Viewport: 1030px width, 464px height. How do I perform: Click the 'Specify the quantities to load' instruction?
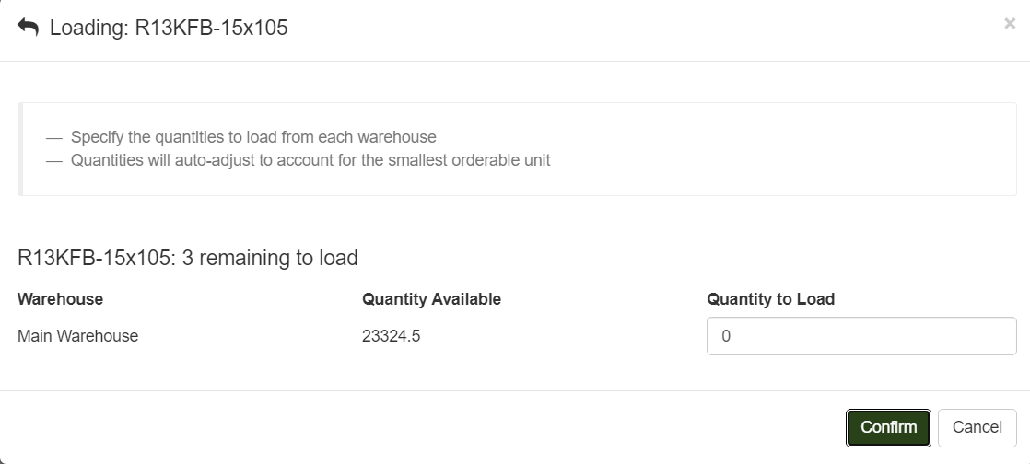coord(253,137)
